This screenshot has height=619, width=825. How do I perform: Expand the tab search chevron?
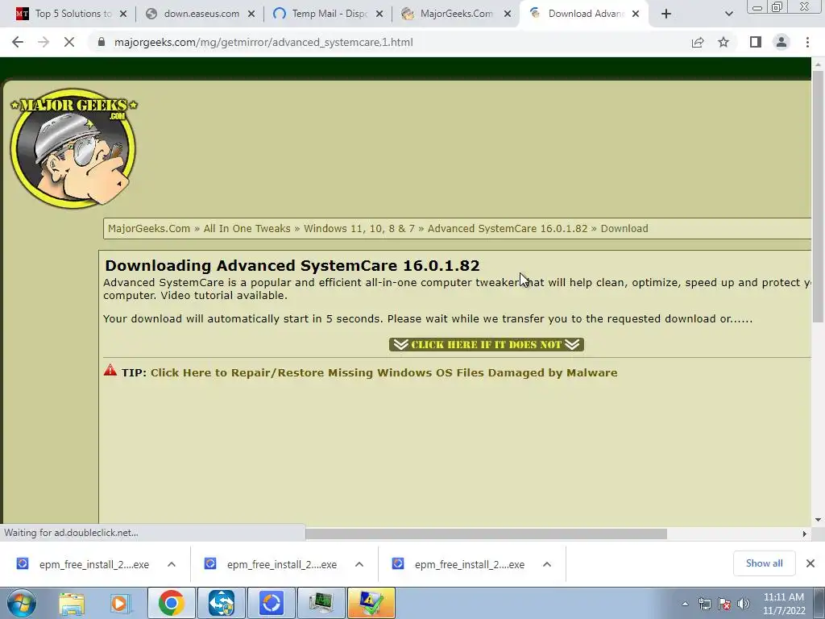point(728,14)
